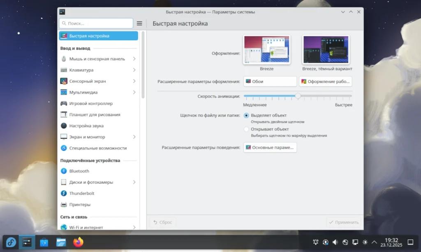Click System Settings icon in taskbar

(x=27, y=242)
